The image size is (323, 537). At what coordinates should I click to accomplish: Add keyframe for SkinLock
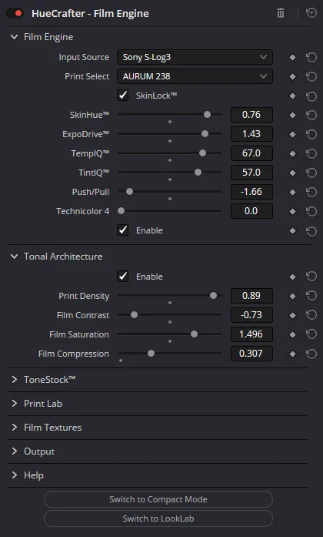(x=292, y=96)
